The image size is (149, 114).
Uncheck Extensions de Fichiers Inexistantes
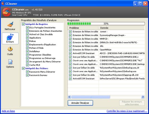[x=27, y=31]
